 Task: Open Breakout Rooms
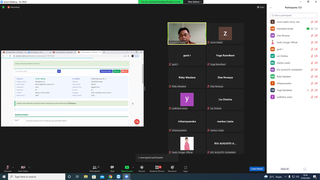[157, 168]
